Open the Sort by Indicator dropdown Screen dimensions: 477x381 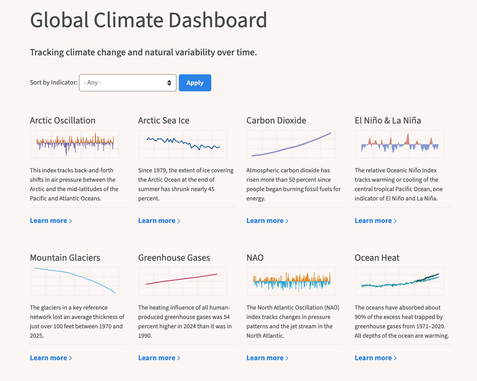click(x=128, y=83)
